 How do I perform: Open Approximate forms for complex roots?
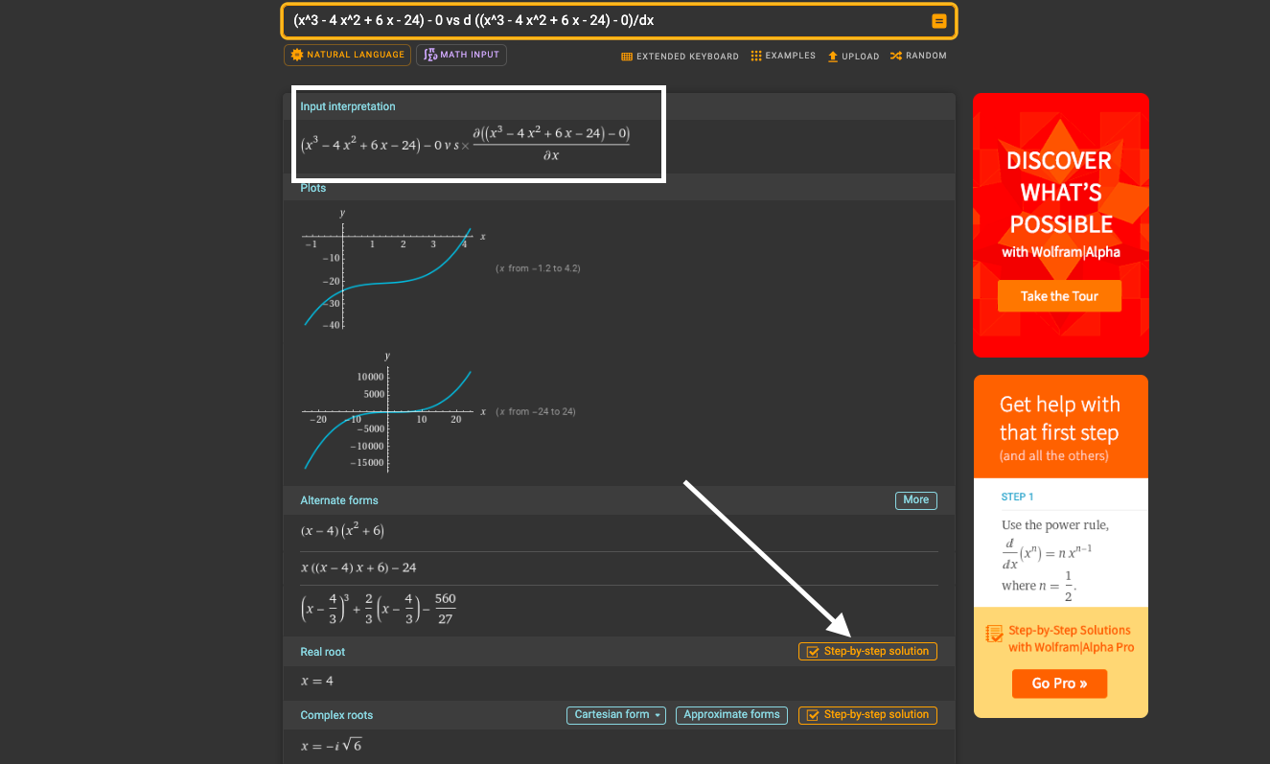point(731,714)
